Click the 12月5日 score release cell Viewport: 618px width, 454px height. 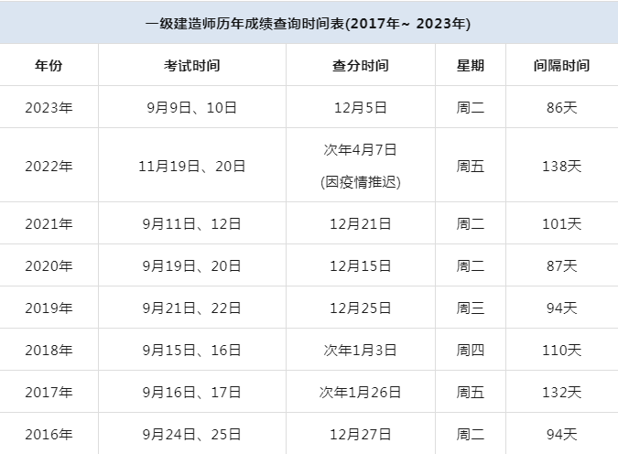(360, 108)
